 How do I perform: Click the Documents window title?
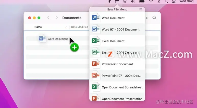(72, 18)
